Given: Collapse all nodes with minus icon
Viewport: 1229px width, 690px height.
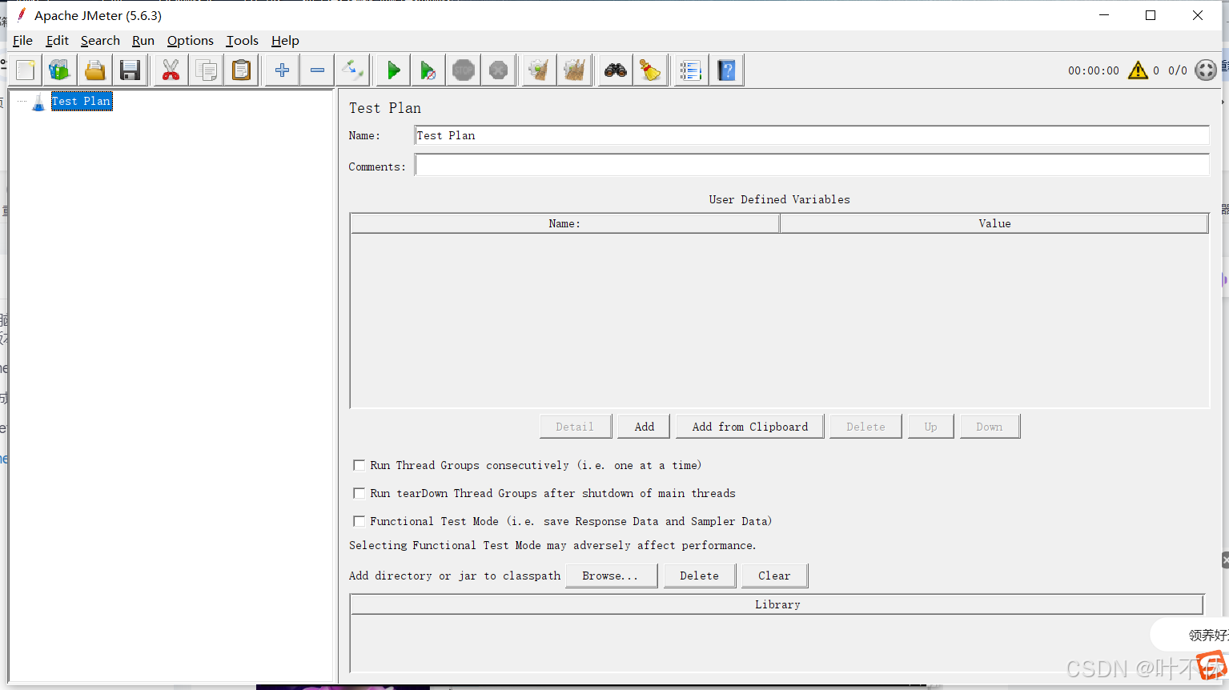Looking at the screenshot, I should point(317,70).
